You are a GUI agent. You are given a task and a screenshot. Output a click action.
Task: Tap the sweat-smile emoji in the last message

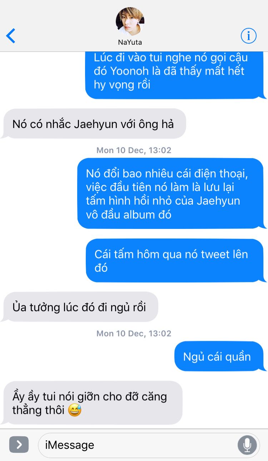click(x=75, y=410)
